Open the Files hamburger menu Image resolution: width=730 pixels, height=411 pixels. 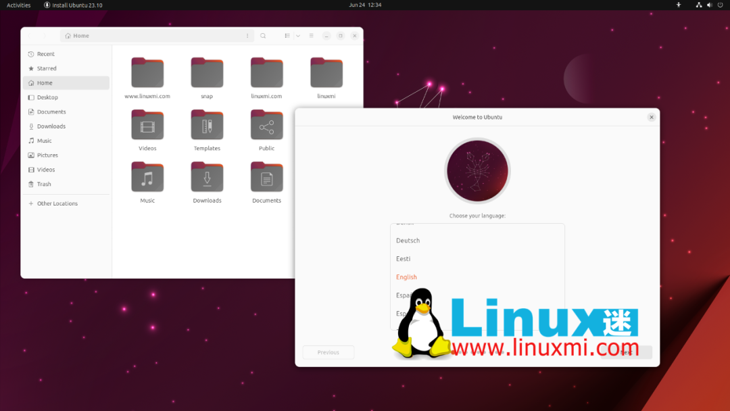(x=312, y=36)
